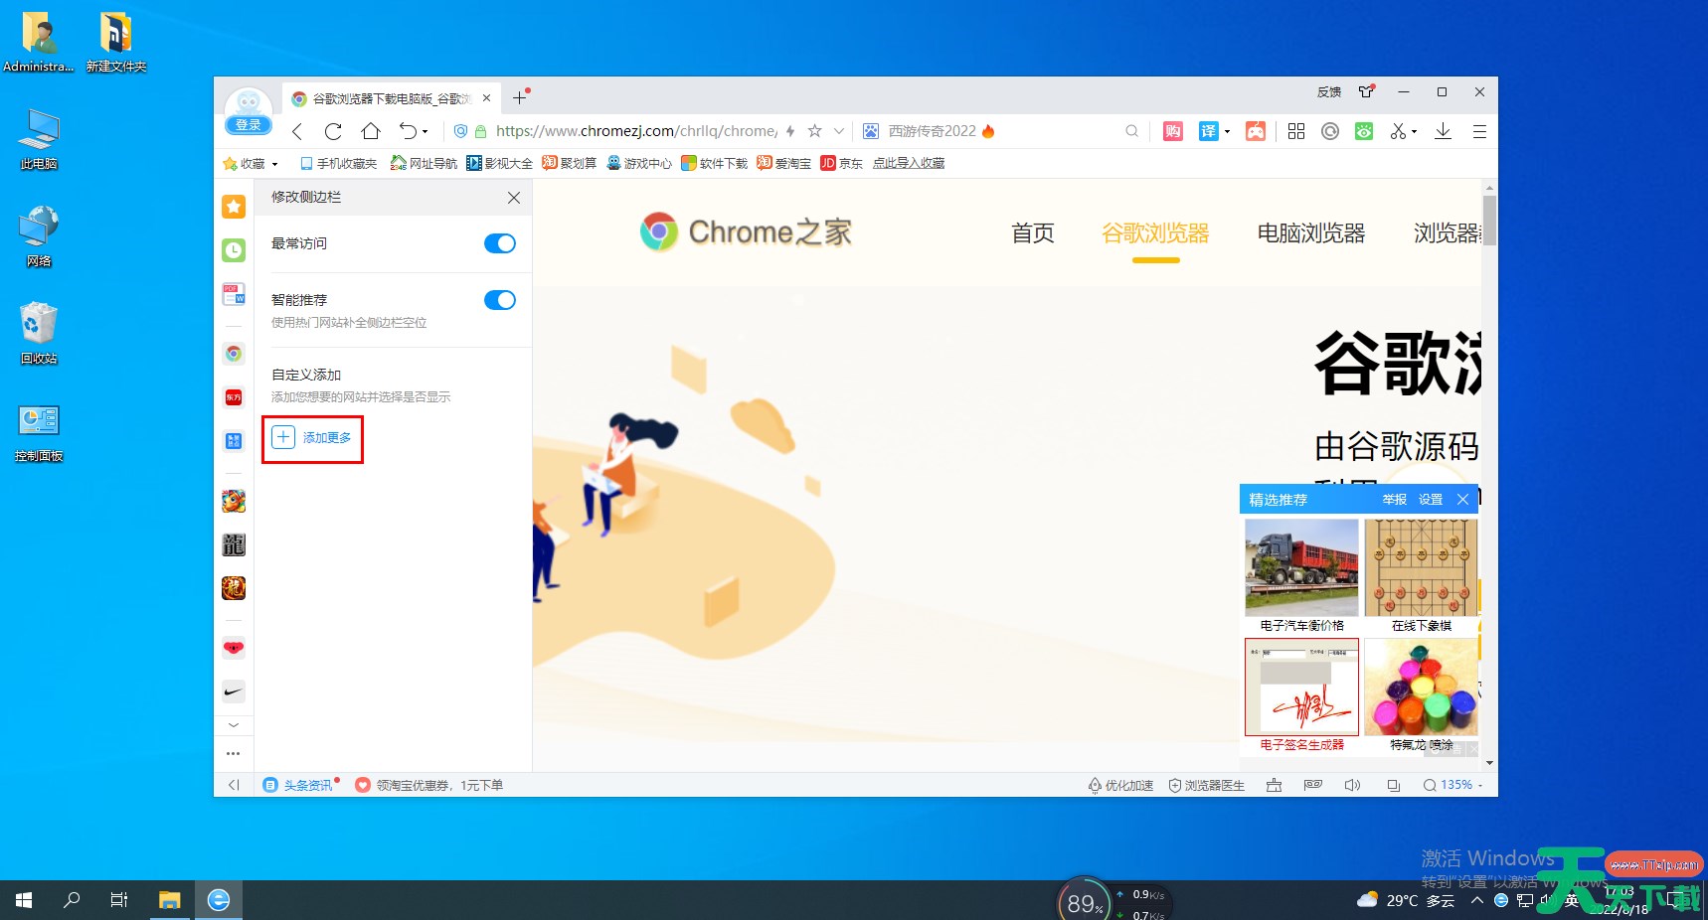Click the search magnifier in the search box
The height and width of the screenshot is (920, 1708).
point(1131,131)
